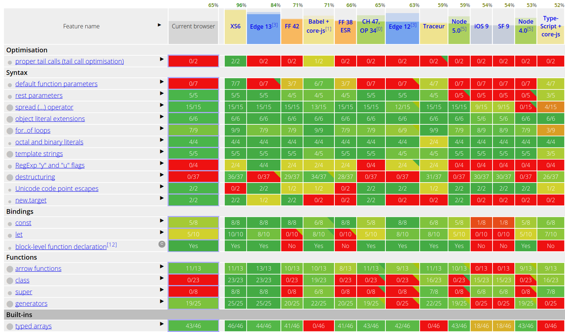Screen dimensions: 565x332
Task: Open the block-level function declaration link
Action: [61, 246]
